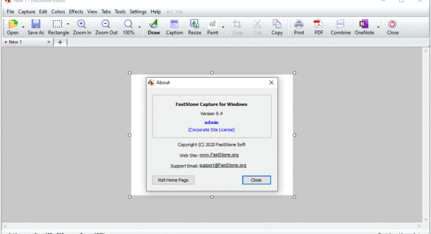Click the Zoom Out magnifier
Image resolution: width=431 pixels, height=234 pixels.
106,24
